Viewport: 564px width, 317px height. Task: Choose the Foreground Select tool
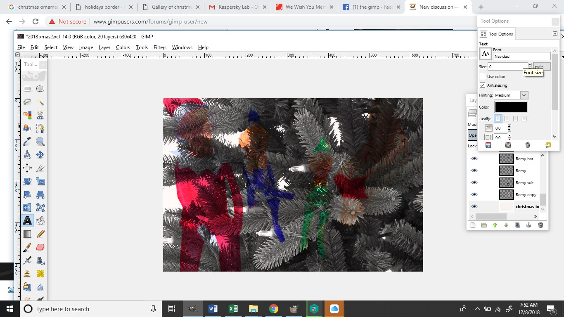click(27, 128)
